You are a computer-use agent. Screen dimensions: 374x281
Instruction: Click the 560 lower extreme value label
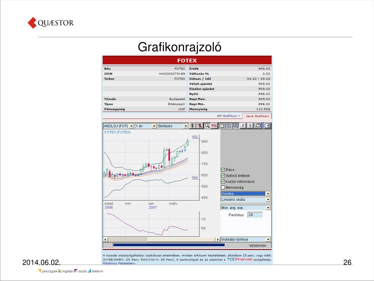point(195,177)
